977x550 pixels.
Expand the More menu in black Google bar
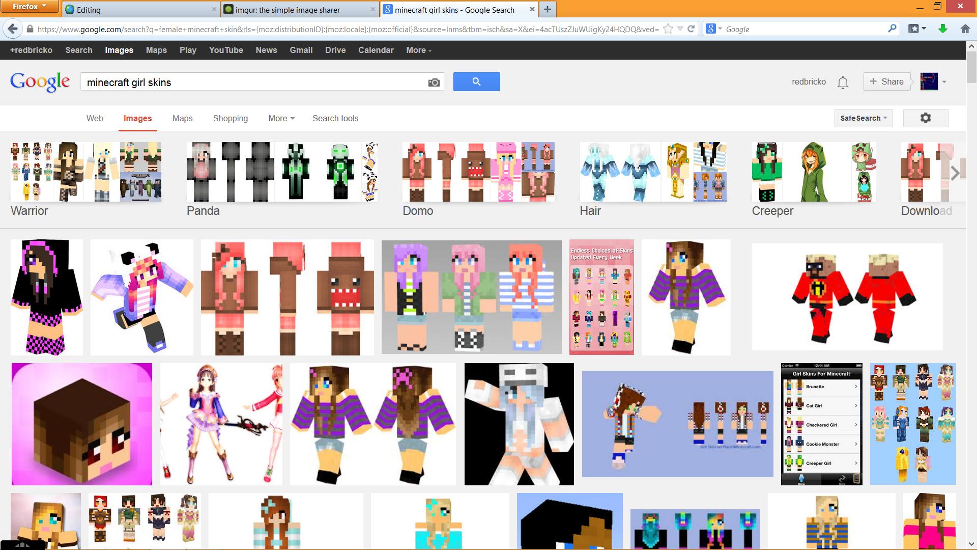pos(419,50)
